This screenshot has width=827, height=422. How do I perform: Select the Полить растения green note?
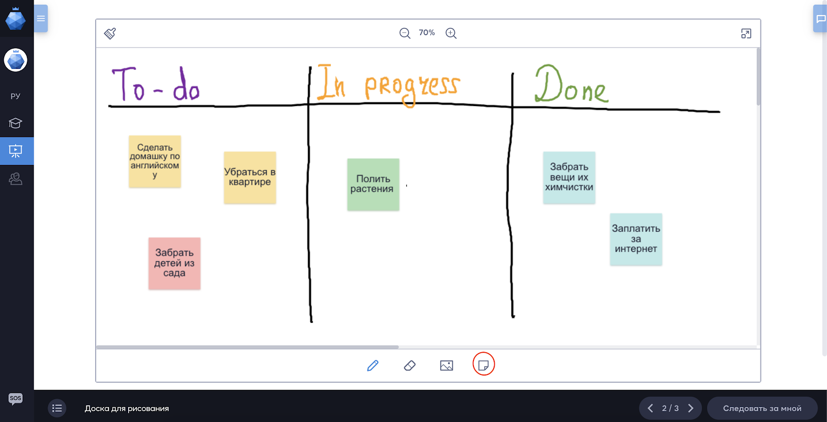click(x=373, y=184)
